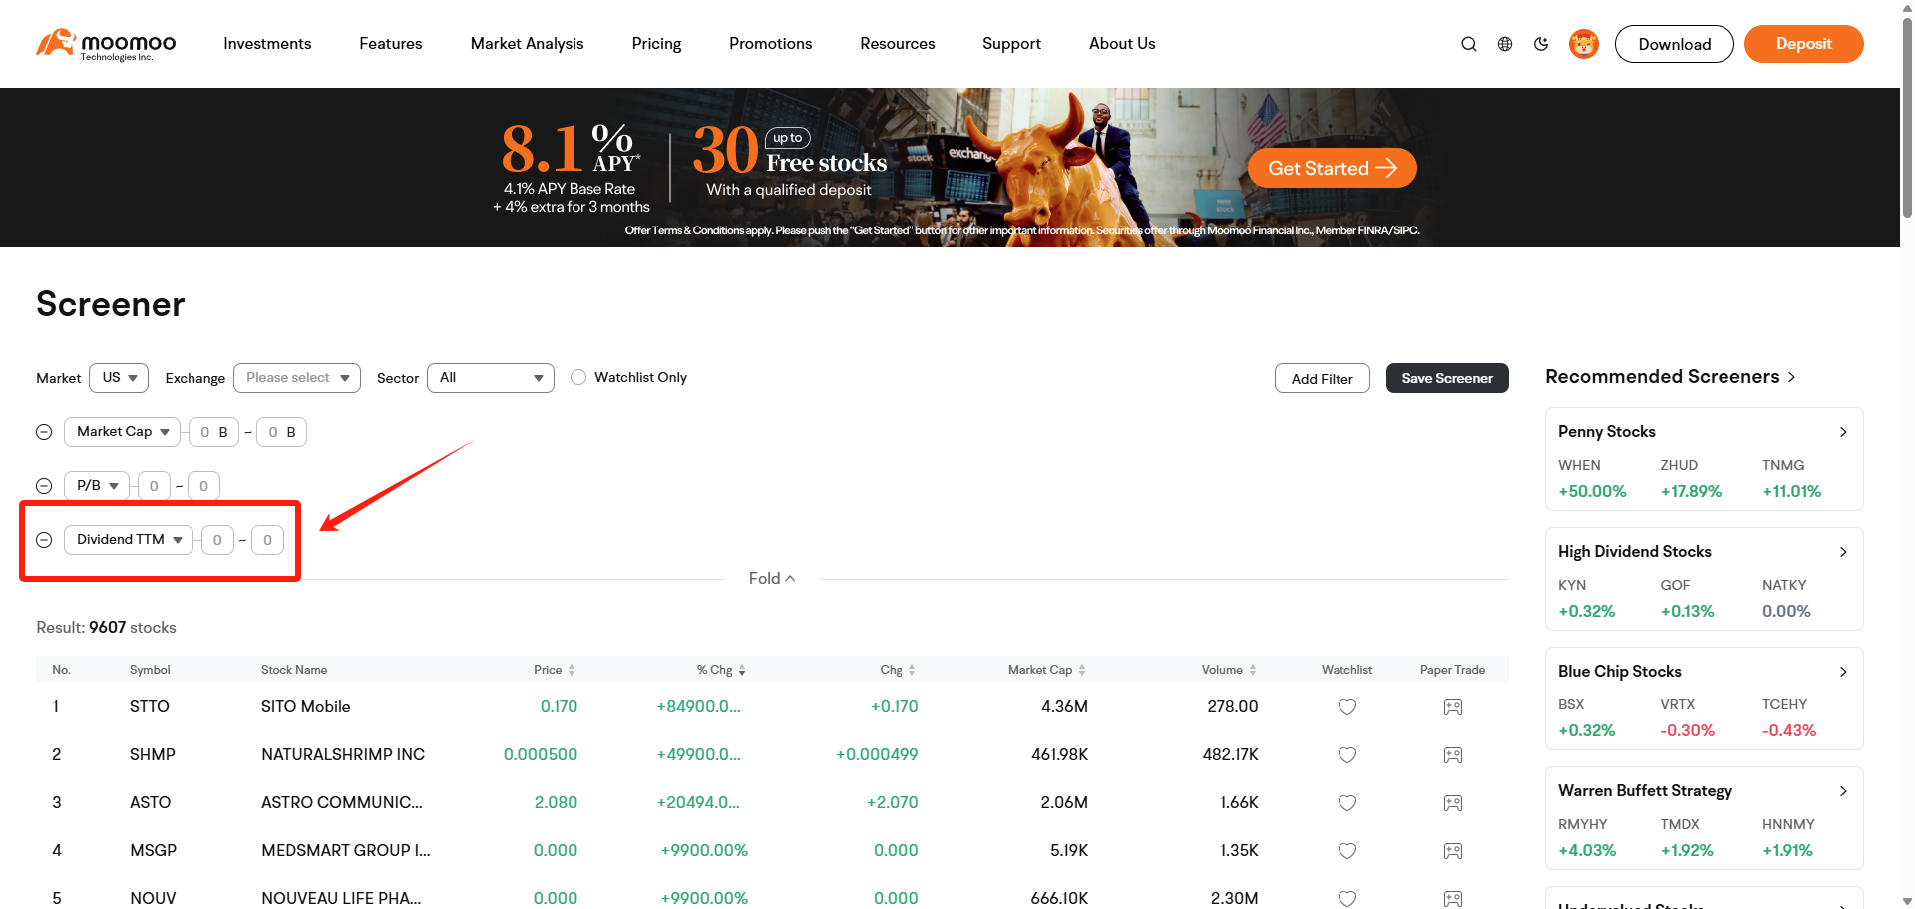Click the P/B maximum input field
Screen dimensions: 1915x909
[204, 486]
